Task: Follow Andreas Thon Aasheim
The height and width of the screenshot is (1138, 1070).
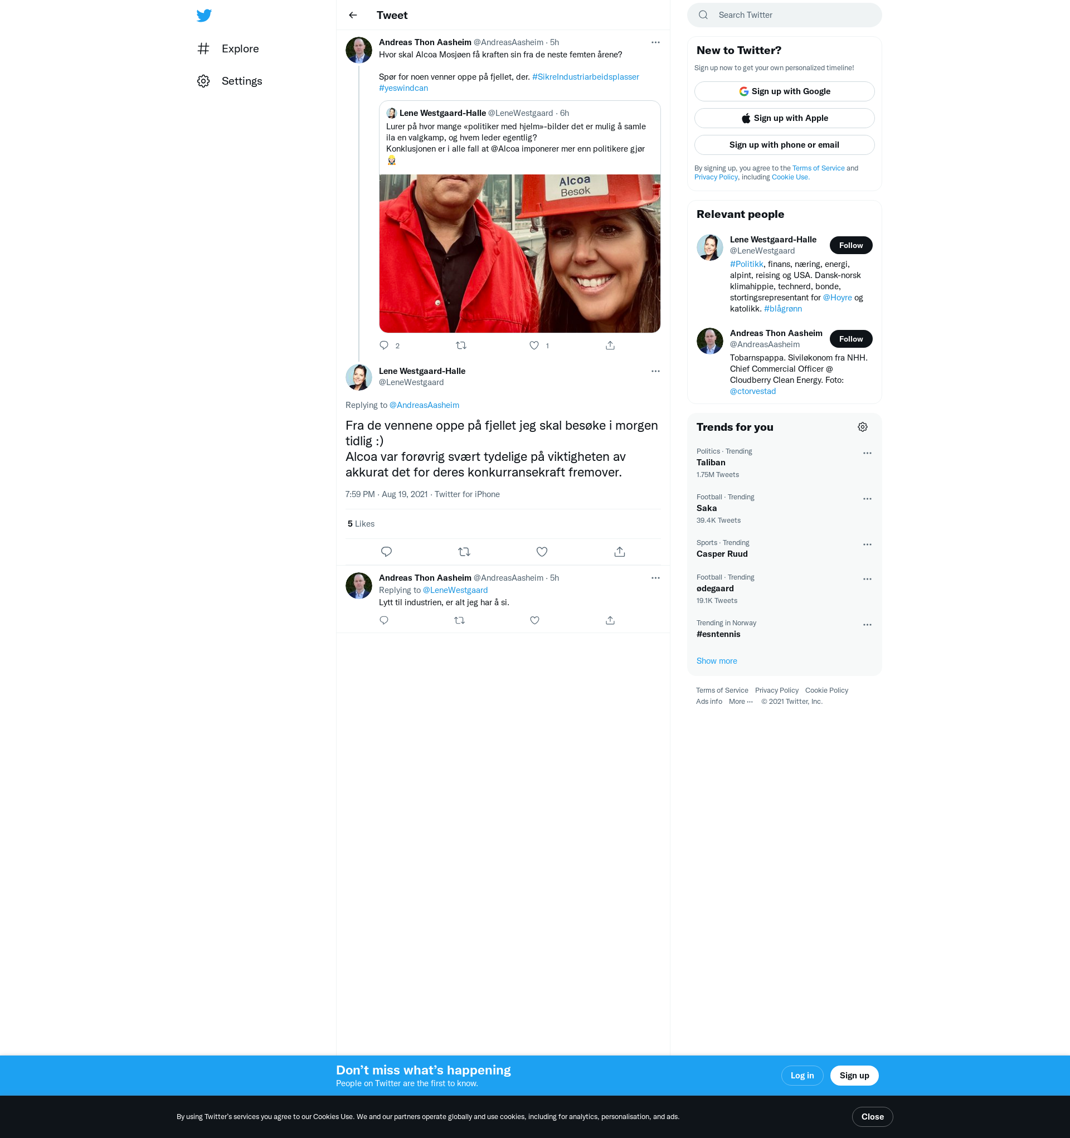Action: tap(851, 339)
